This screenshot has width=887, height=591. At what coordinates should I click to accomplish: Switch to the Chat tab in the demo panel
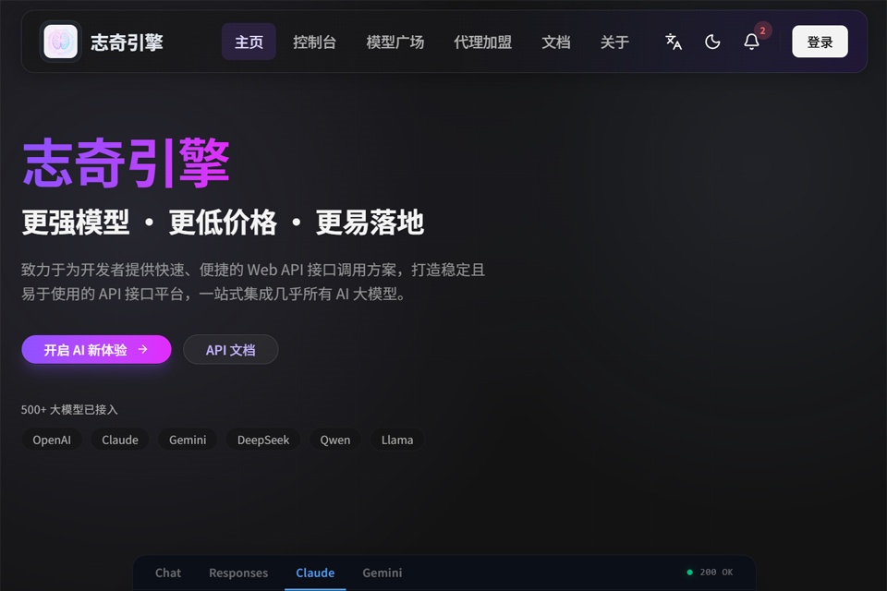[x=168, y=573]
